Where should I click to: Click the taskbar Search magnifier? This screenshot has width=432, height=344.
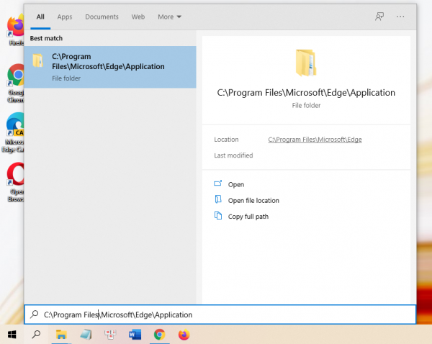(36, 335)
